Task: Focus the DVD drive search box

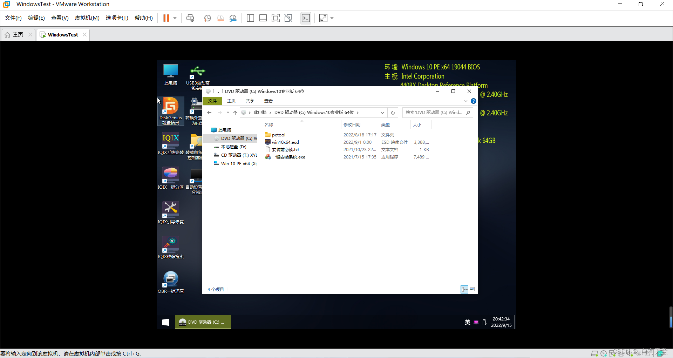Action: click(437, 113)
